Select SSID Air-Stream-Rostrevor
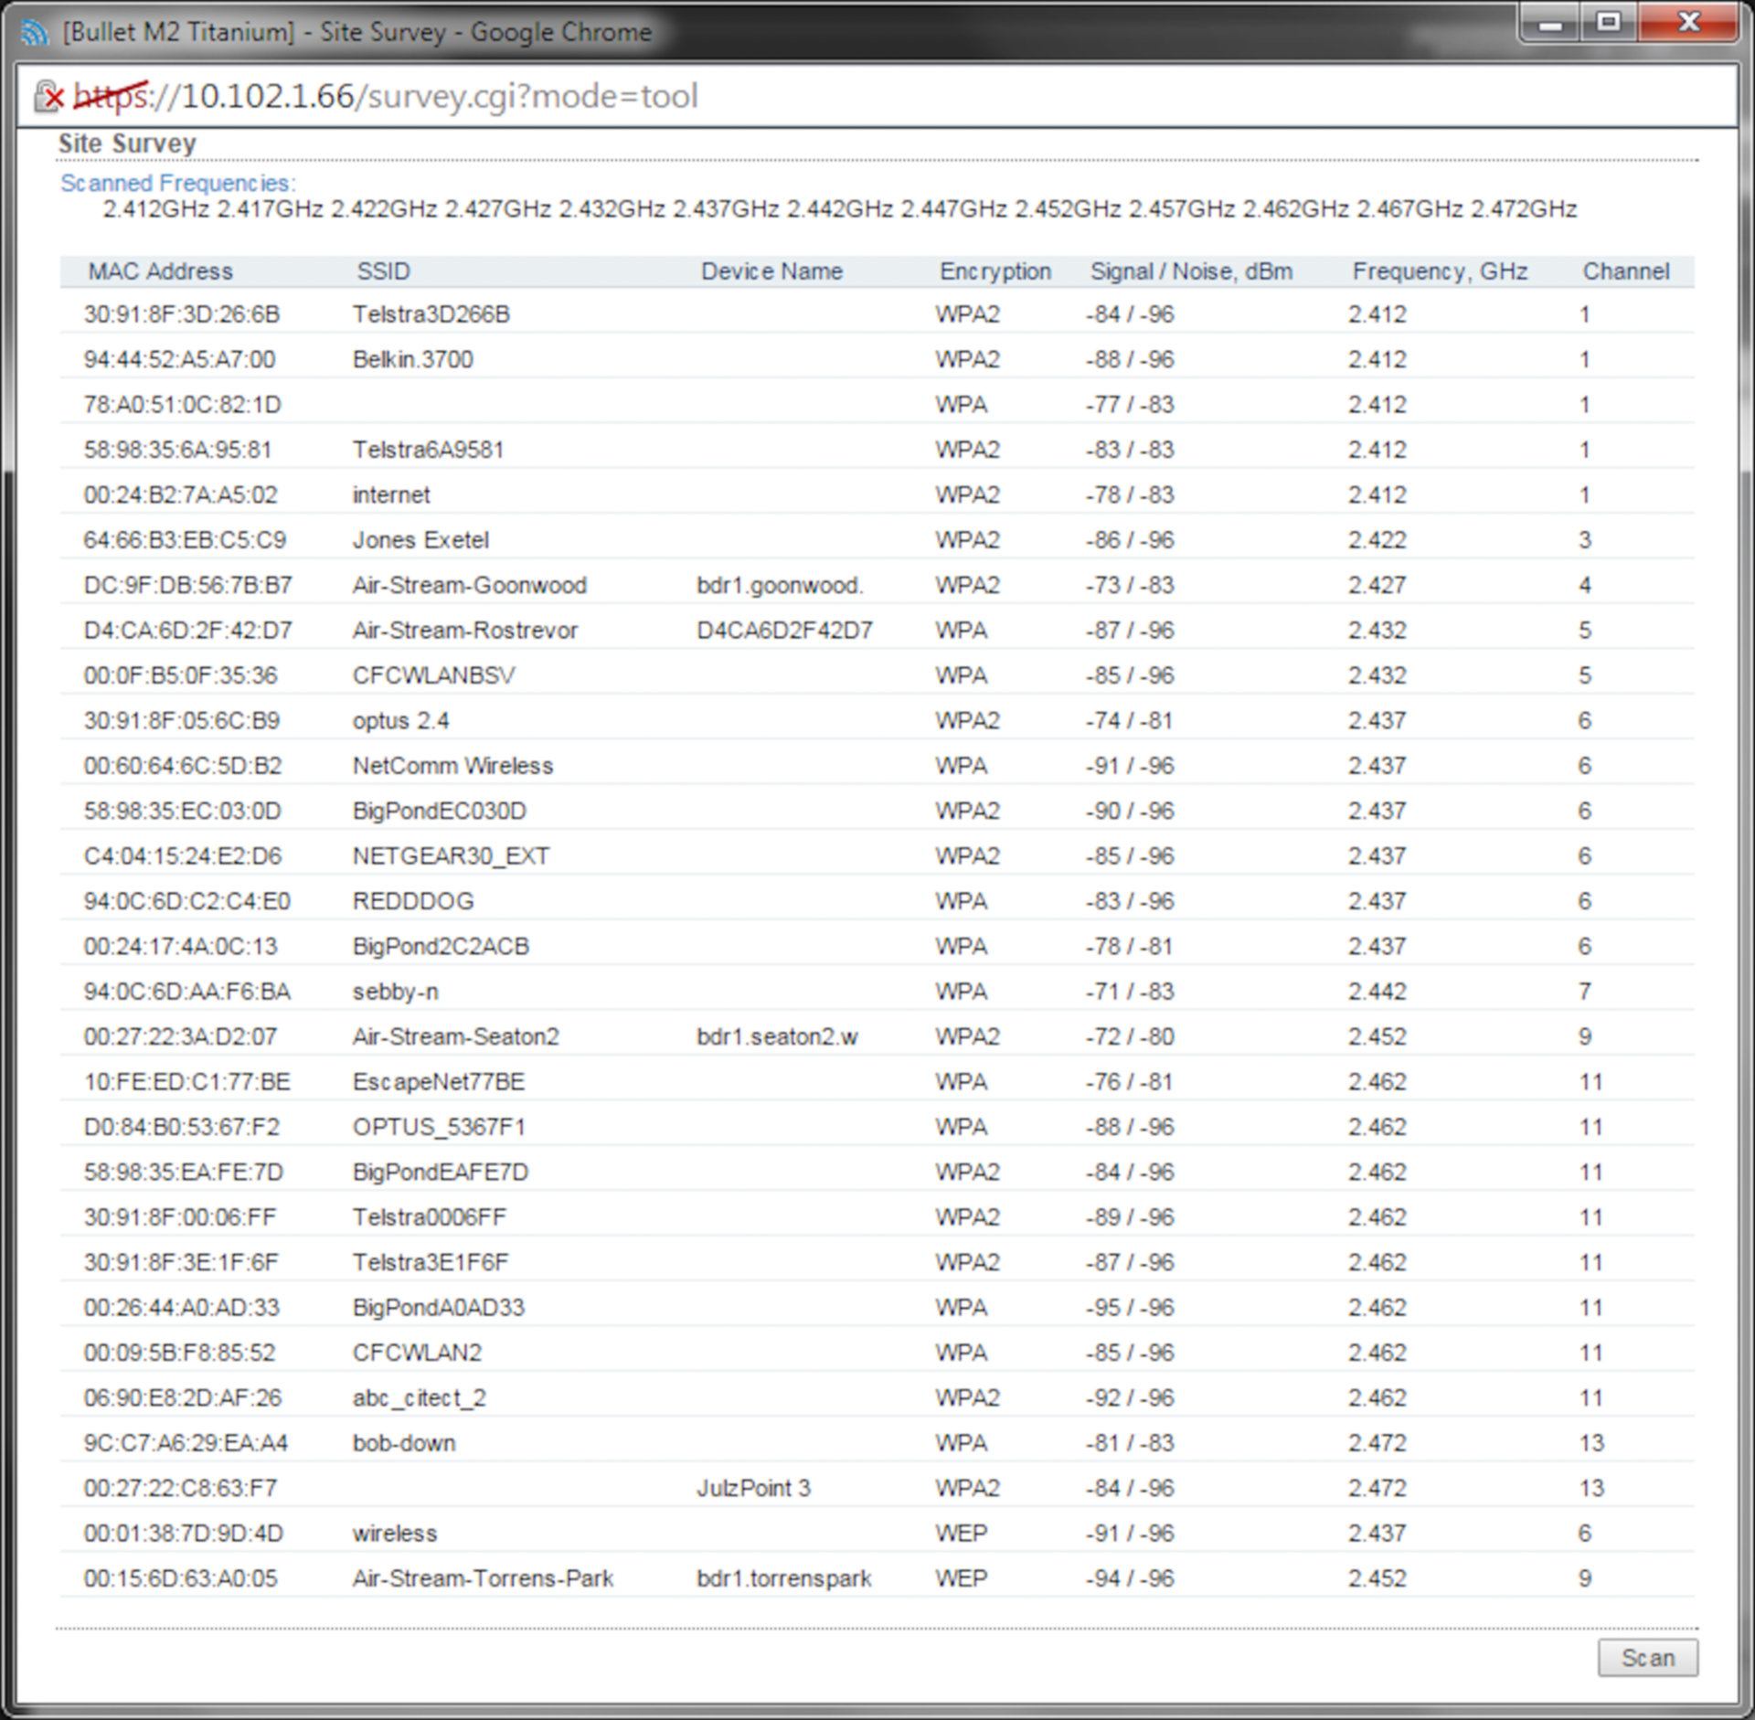The width and height of the screenshot is (1755, 1720). click(x=465, y=630)
